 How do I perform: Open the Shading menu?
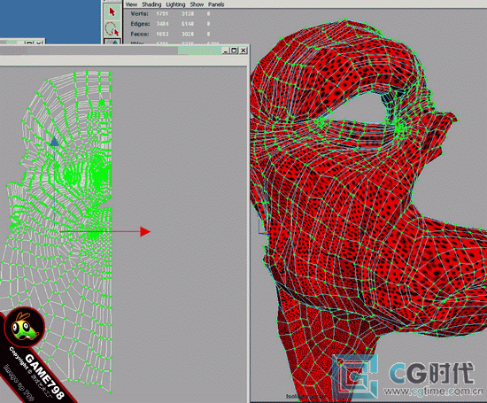pos(151,4)
